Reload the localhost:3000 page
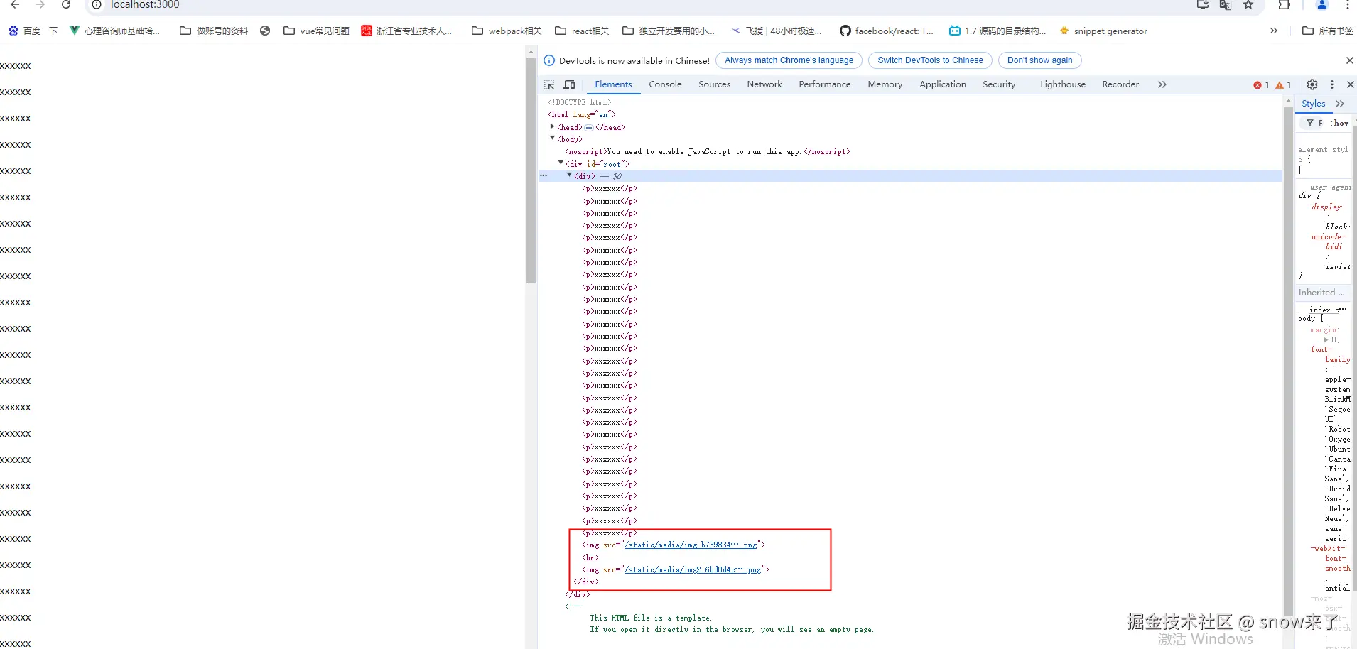1357x649 pixels. tap(66, 4)
